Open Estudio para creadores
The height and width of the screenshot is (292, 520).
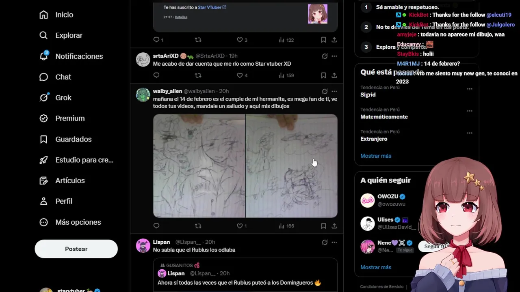pos(84,160)
